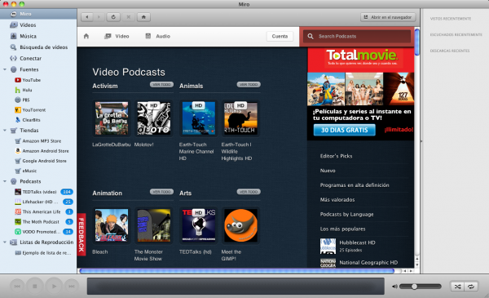Screen dimensions: 489x298
Task: Select VODO Promoted feed
Action: point(38,232)
